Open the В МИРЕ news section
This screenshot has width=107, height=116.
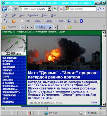6,64
